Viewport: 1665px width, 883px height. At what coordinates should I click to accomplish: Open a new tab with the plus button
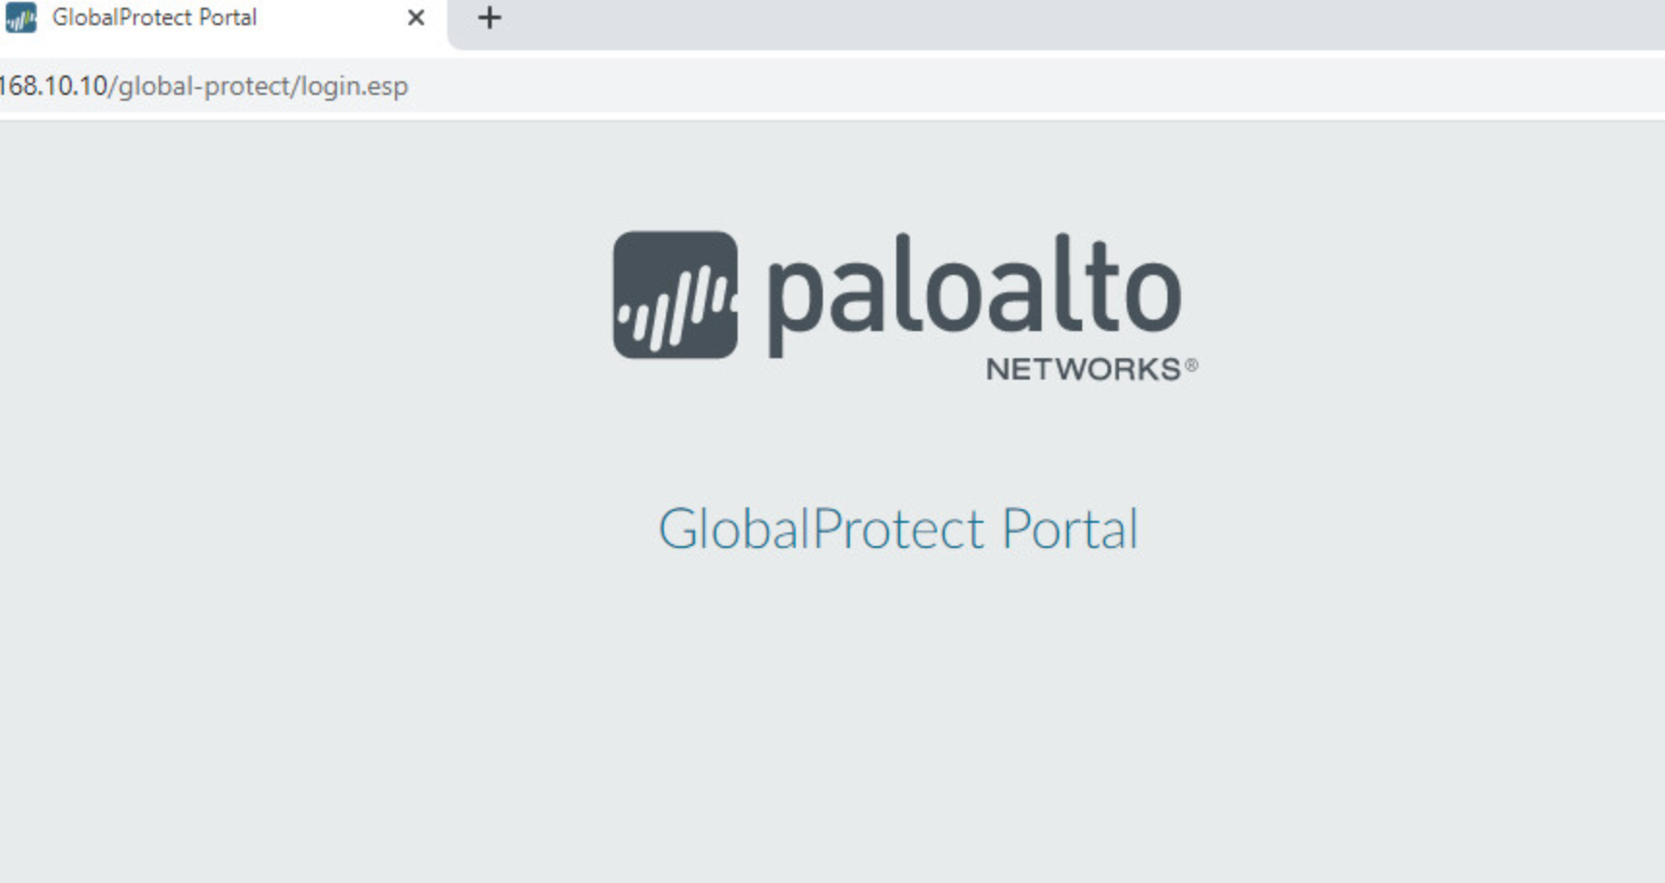pyautogui.click(x=490, y=17)
